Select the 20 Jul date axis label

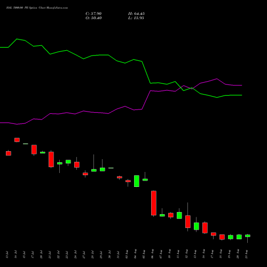click(x=41, y=254)
